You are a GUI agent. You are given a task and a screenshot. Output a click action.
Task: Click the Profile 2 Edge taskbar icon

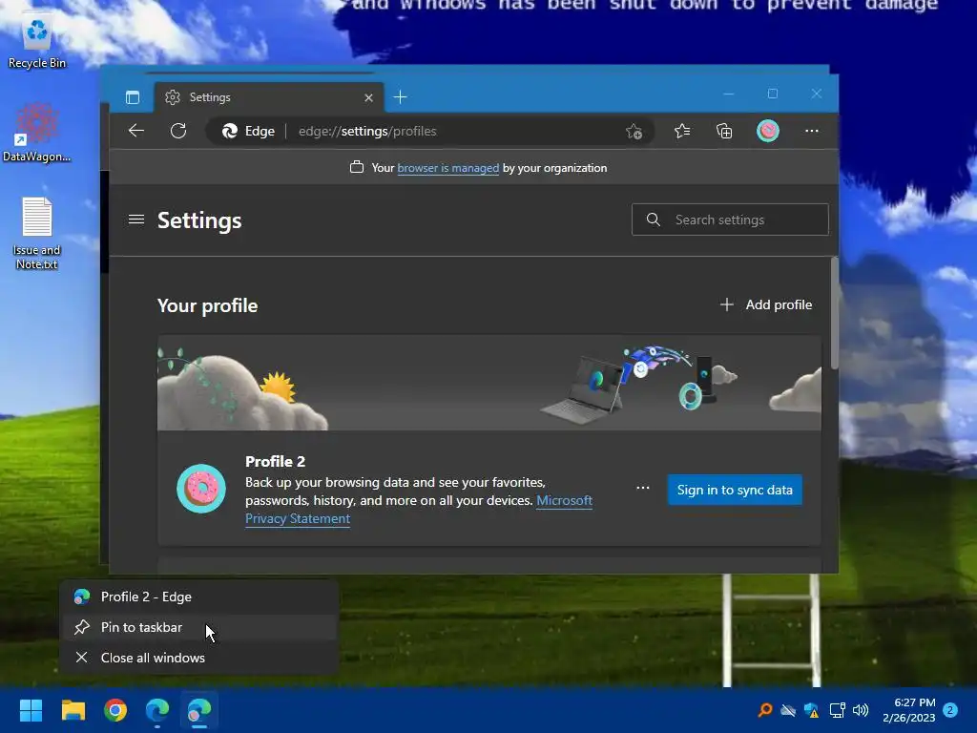point(199,710)
